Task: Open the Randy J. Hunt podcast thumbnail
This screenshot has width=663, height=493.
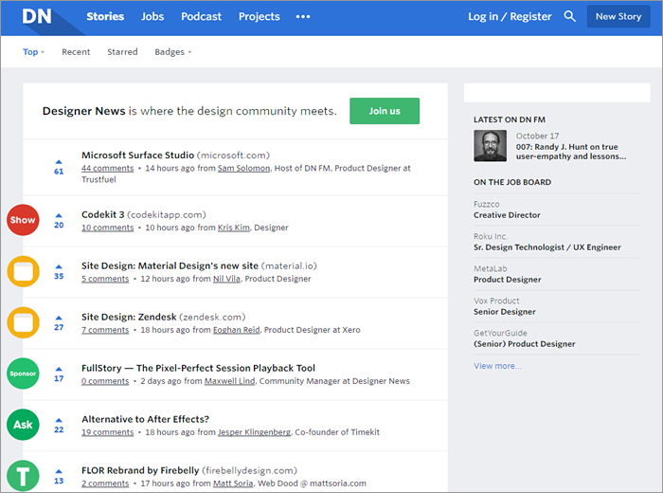Action: [490, 146]
